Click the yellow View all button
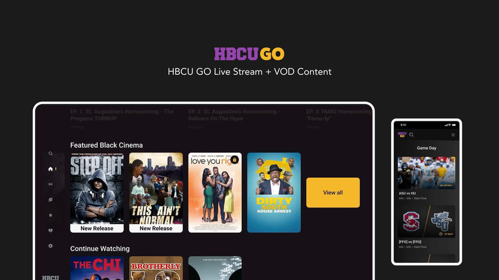499x280 pixels. tap(333, 193)
